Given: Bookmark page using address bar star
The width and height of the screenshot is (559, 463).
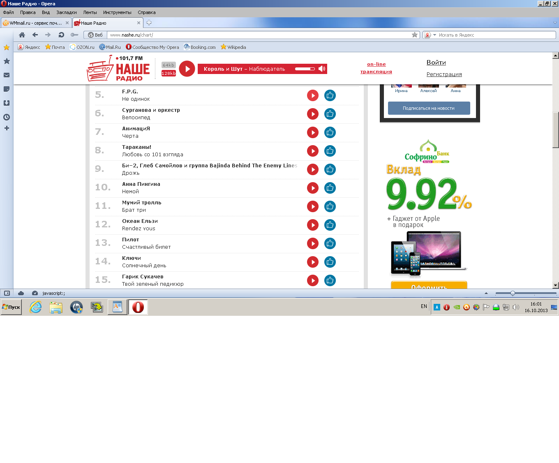Looking at the screenshot, I should (415, 35).
